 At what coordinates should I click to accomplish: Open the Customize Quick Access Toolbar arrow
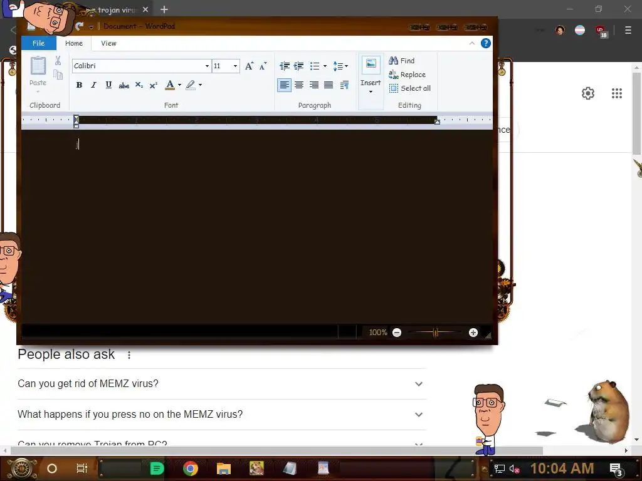91,27
